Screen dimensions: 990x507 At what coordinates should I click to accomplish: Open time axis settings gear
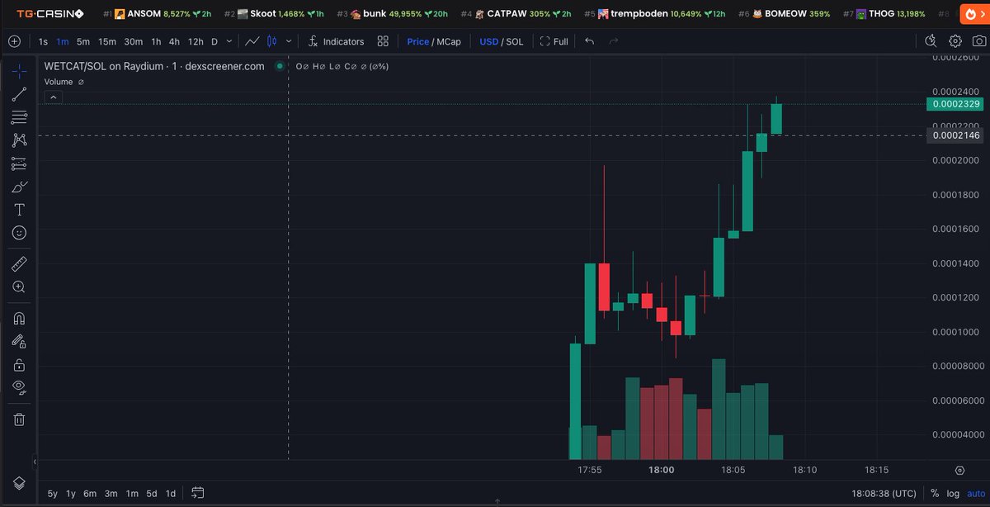tap(959, 470)
